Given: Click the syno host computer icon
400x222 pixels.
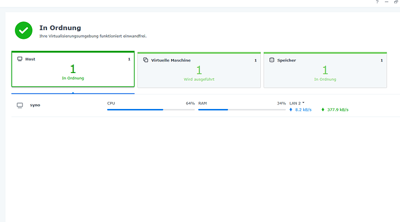Looking at the screenshot, I should (20, 105).
